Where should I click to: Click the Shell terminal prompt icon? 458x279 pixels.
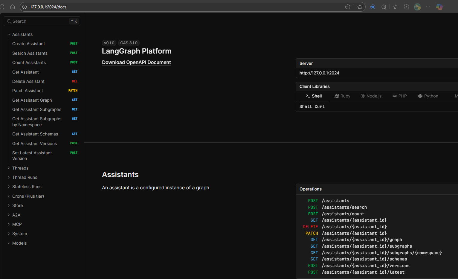click(308, 96)
